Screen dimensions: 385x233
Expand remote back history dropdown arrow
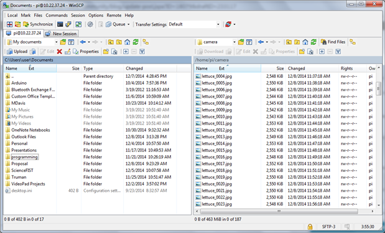pyautogui.click(x=267, y=42)
